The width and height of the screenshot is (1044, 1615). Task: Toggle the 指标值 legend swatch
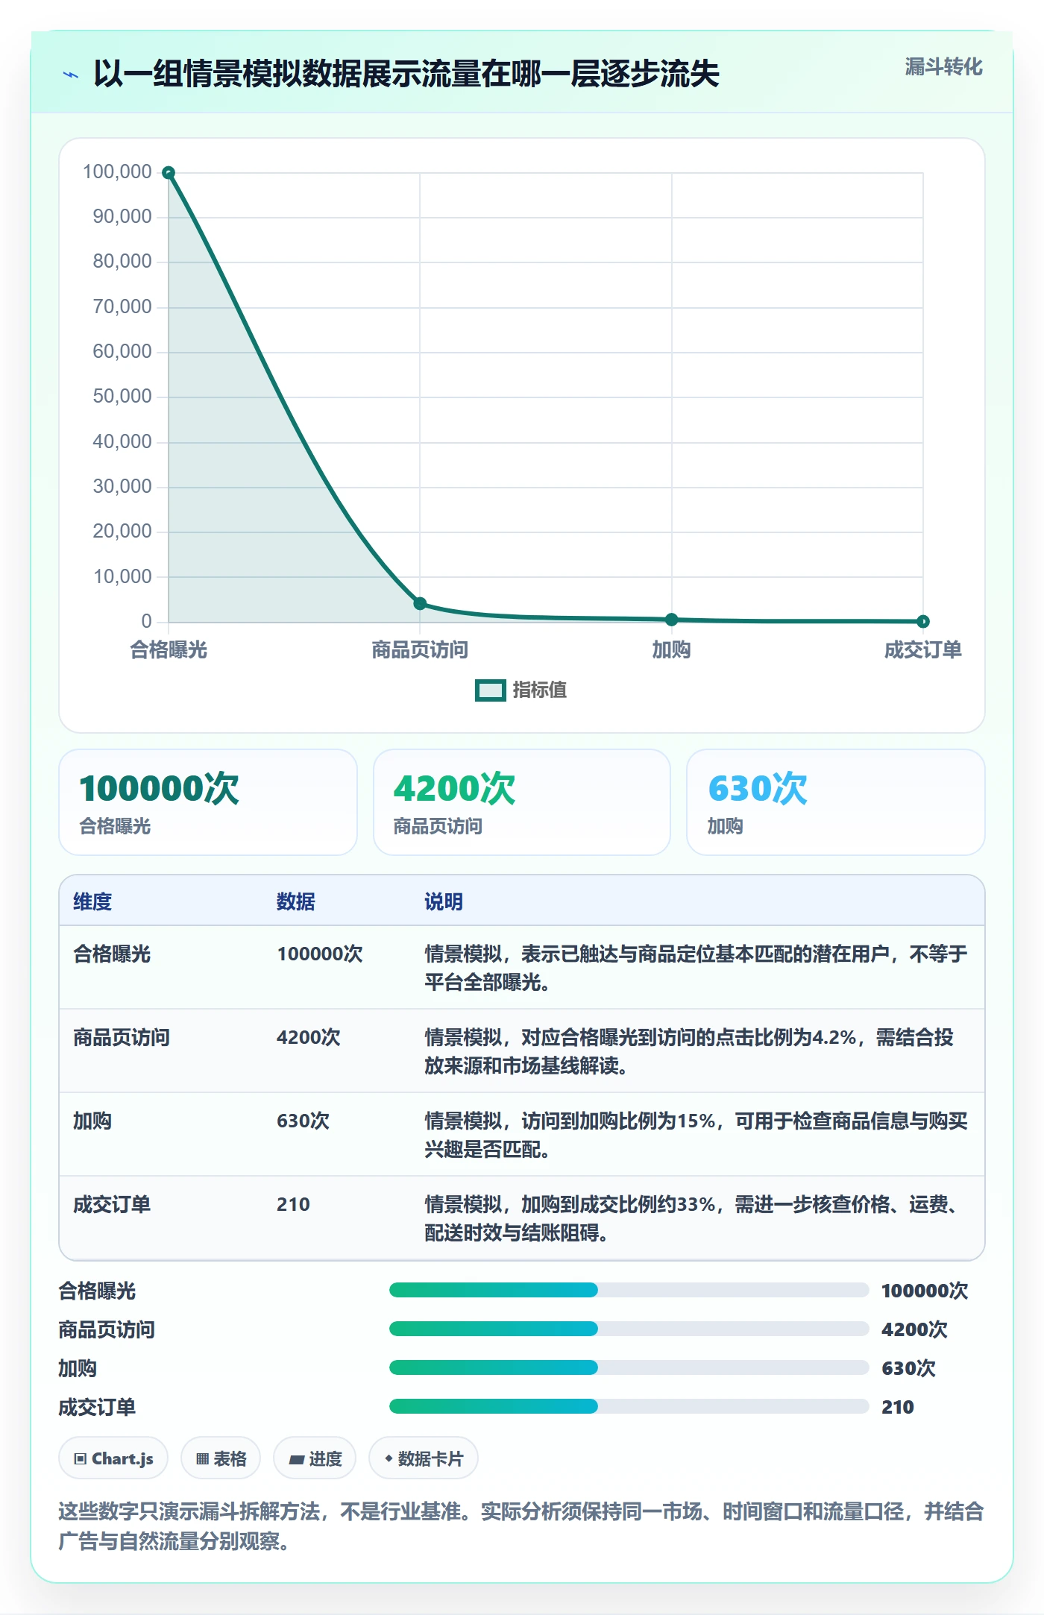491,690
